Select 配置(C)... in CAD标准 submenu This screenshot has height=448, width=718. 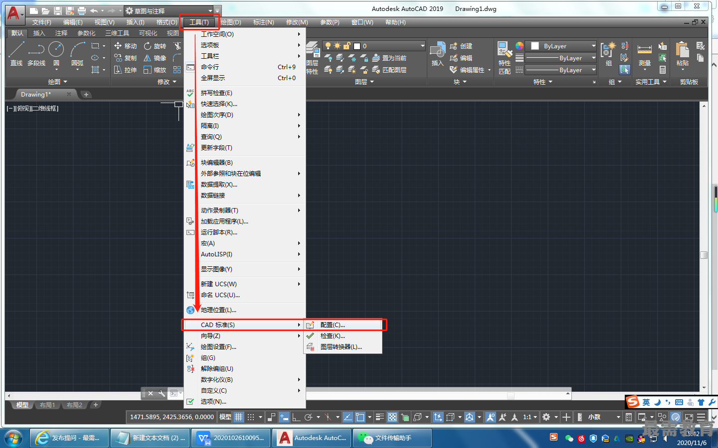pyautogui.click(x=343, y=325)
